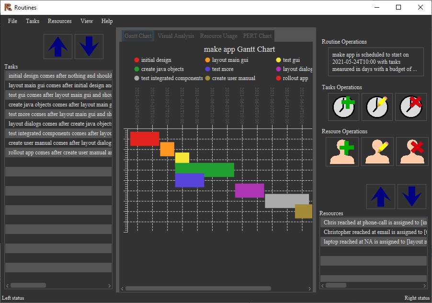432x303 pixels.
Task: Move selected task down with Tasks down arrow
Action: pyautogui.click(x=89, y=47)
